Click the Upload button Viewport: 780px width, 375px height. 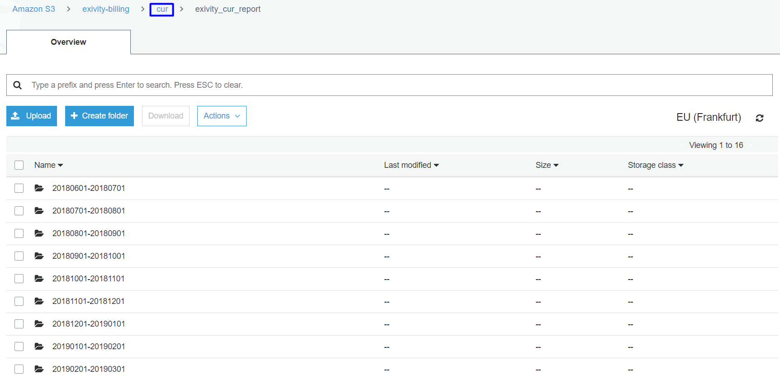(x=32, y=116)
